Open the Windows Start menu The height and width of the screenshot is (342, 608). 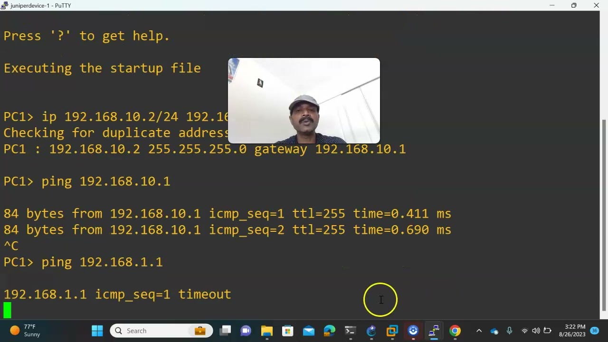pos(97,331)
